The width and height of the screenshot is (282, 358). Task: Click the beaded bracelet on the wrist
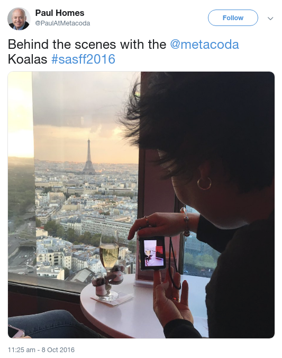[185, 223]
